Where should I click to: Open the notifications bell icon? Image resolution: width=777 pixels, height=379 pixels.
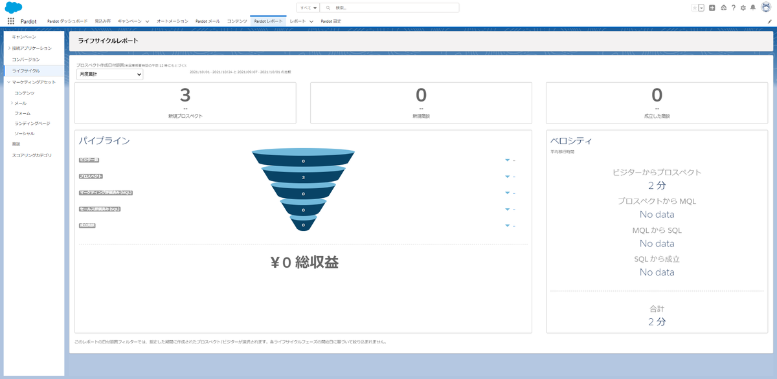[x=752, y=8]
